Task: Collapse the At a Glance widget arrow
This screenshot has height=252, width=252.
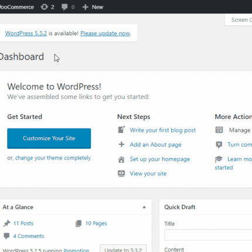Action: coord(144,207)
